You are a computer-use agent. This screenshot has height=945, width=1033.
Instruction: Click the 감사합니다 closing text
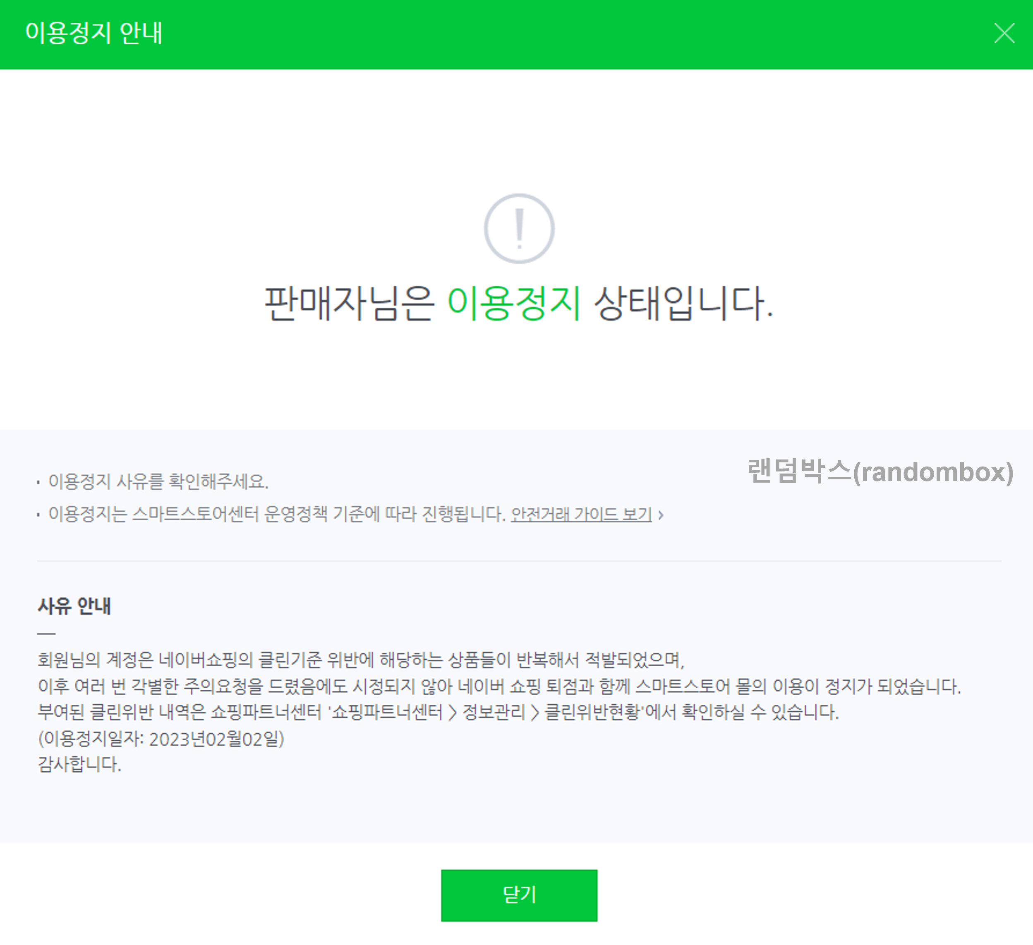[x=79, y=764]
